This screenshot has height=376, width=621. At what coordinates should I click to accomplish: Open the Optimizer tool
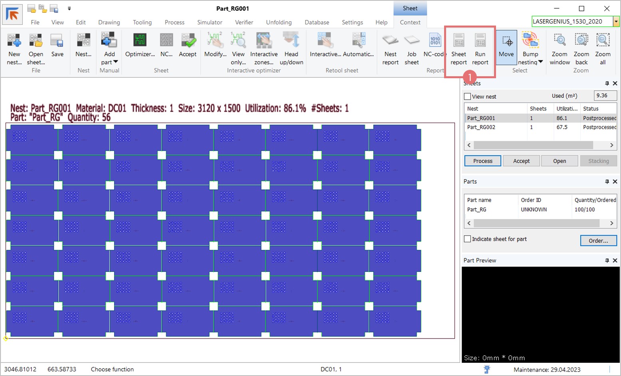[140, 41]
